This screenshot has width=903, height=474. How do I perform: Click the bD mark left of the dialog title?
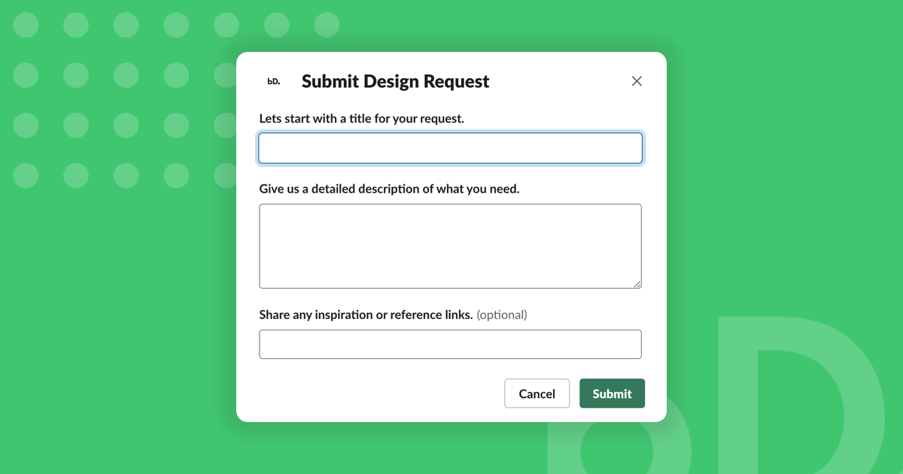(274, 81)
